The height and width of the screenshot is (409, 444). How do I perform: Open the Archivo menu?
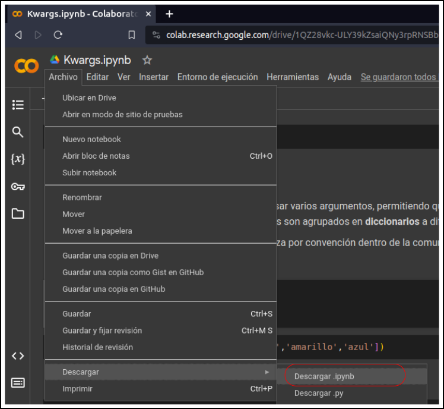[63, 77]
